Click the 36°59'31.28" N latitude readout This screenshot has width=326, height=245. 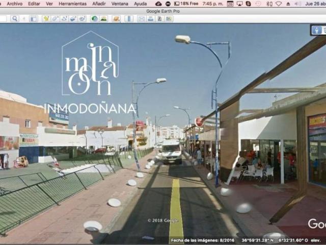point(257,240)
